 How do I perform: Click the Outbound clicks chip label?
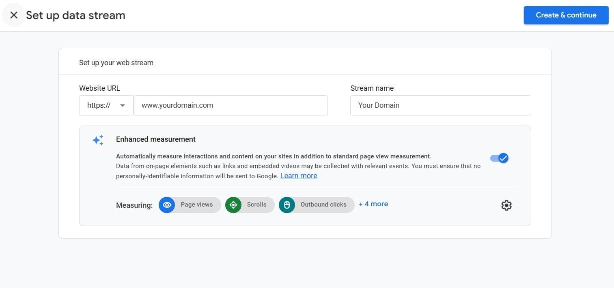(x=323, y=205)
